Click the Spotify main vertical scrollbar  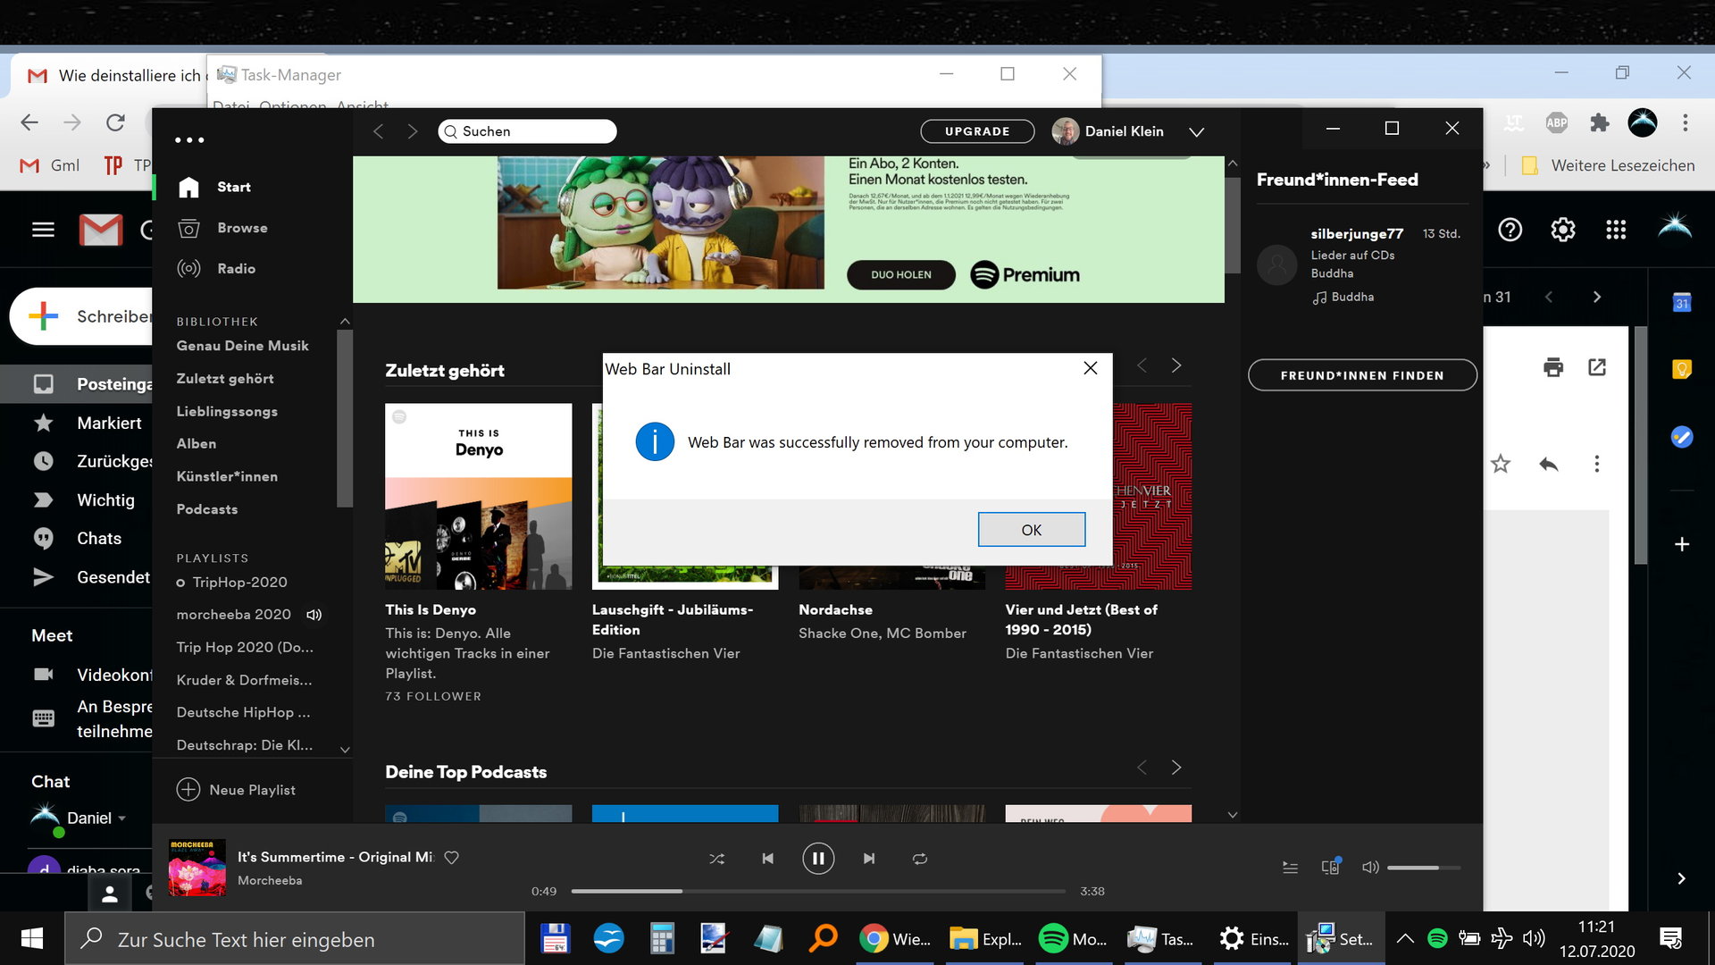coord(1233,224)
